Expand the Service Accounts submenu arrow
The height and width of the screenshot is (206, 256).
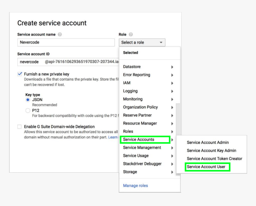pos(172,140)
